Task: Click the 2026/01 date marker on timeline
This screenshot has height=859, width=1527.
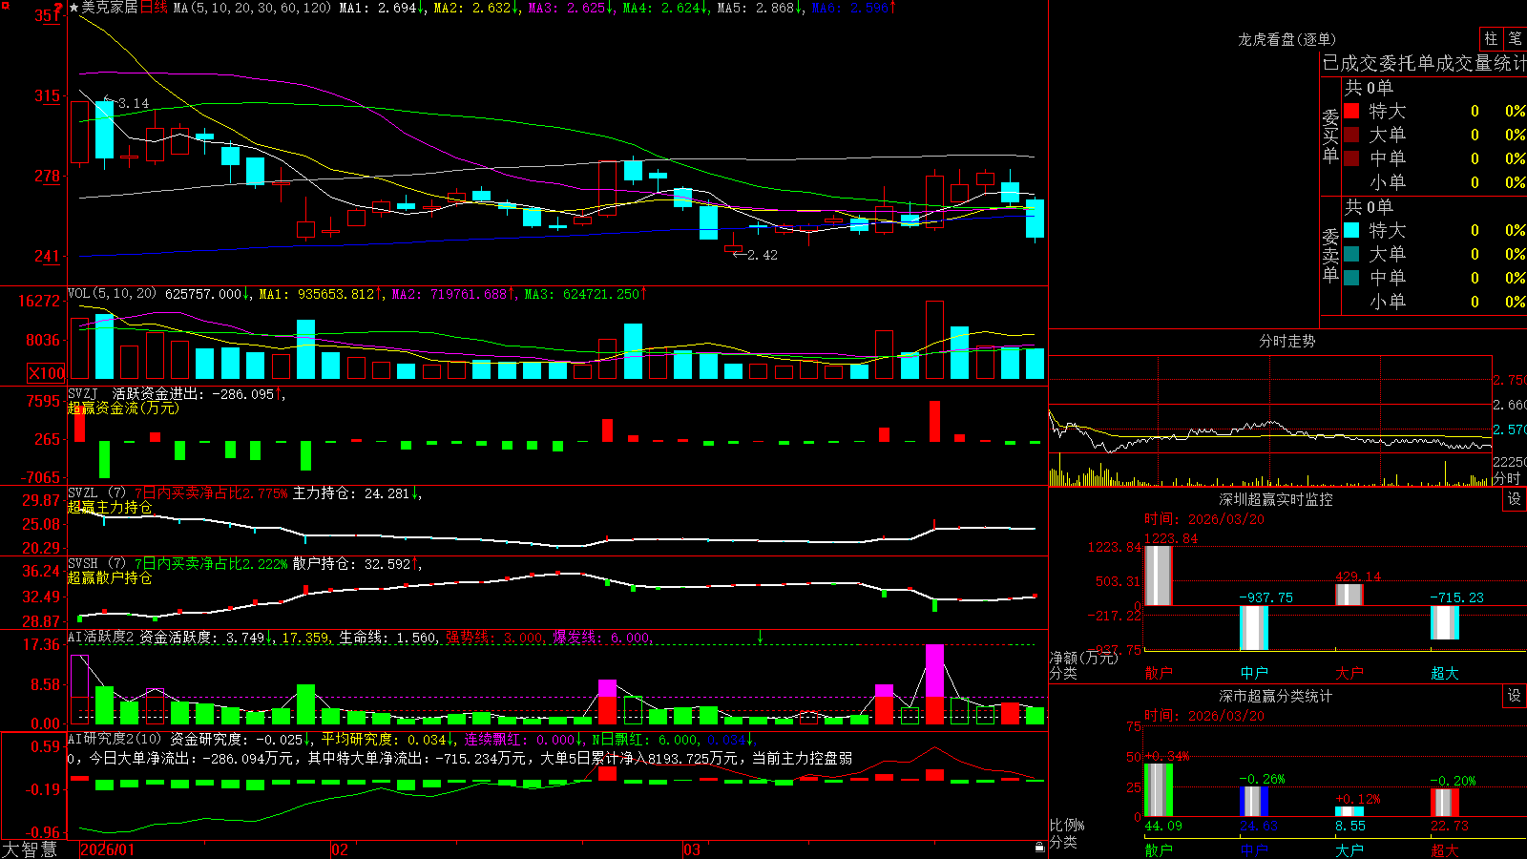Action: (x=108, y=849)
